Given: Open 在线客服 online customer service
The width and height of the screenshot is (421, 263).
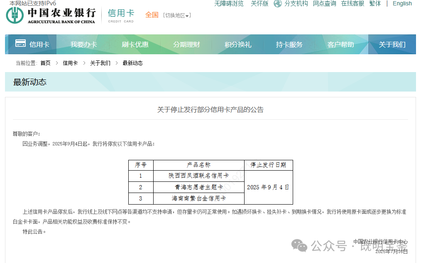Looking at the screenshot, I should coord(353,4).
